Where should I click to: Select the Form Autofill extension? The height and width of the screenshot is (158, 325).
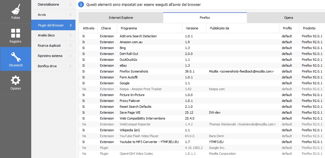pyautogui.click(x=202, y=77)
